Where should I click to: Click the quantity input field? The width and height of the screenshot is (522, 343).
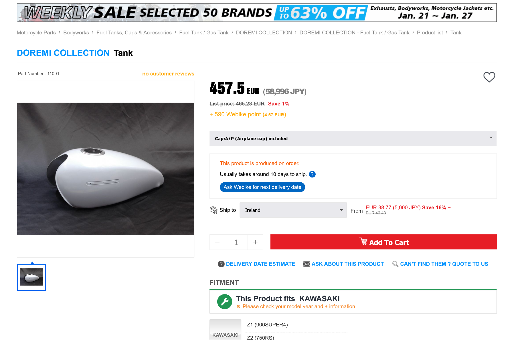[236, 242]
